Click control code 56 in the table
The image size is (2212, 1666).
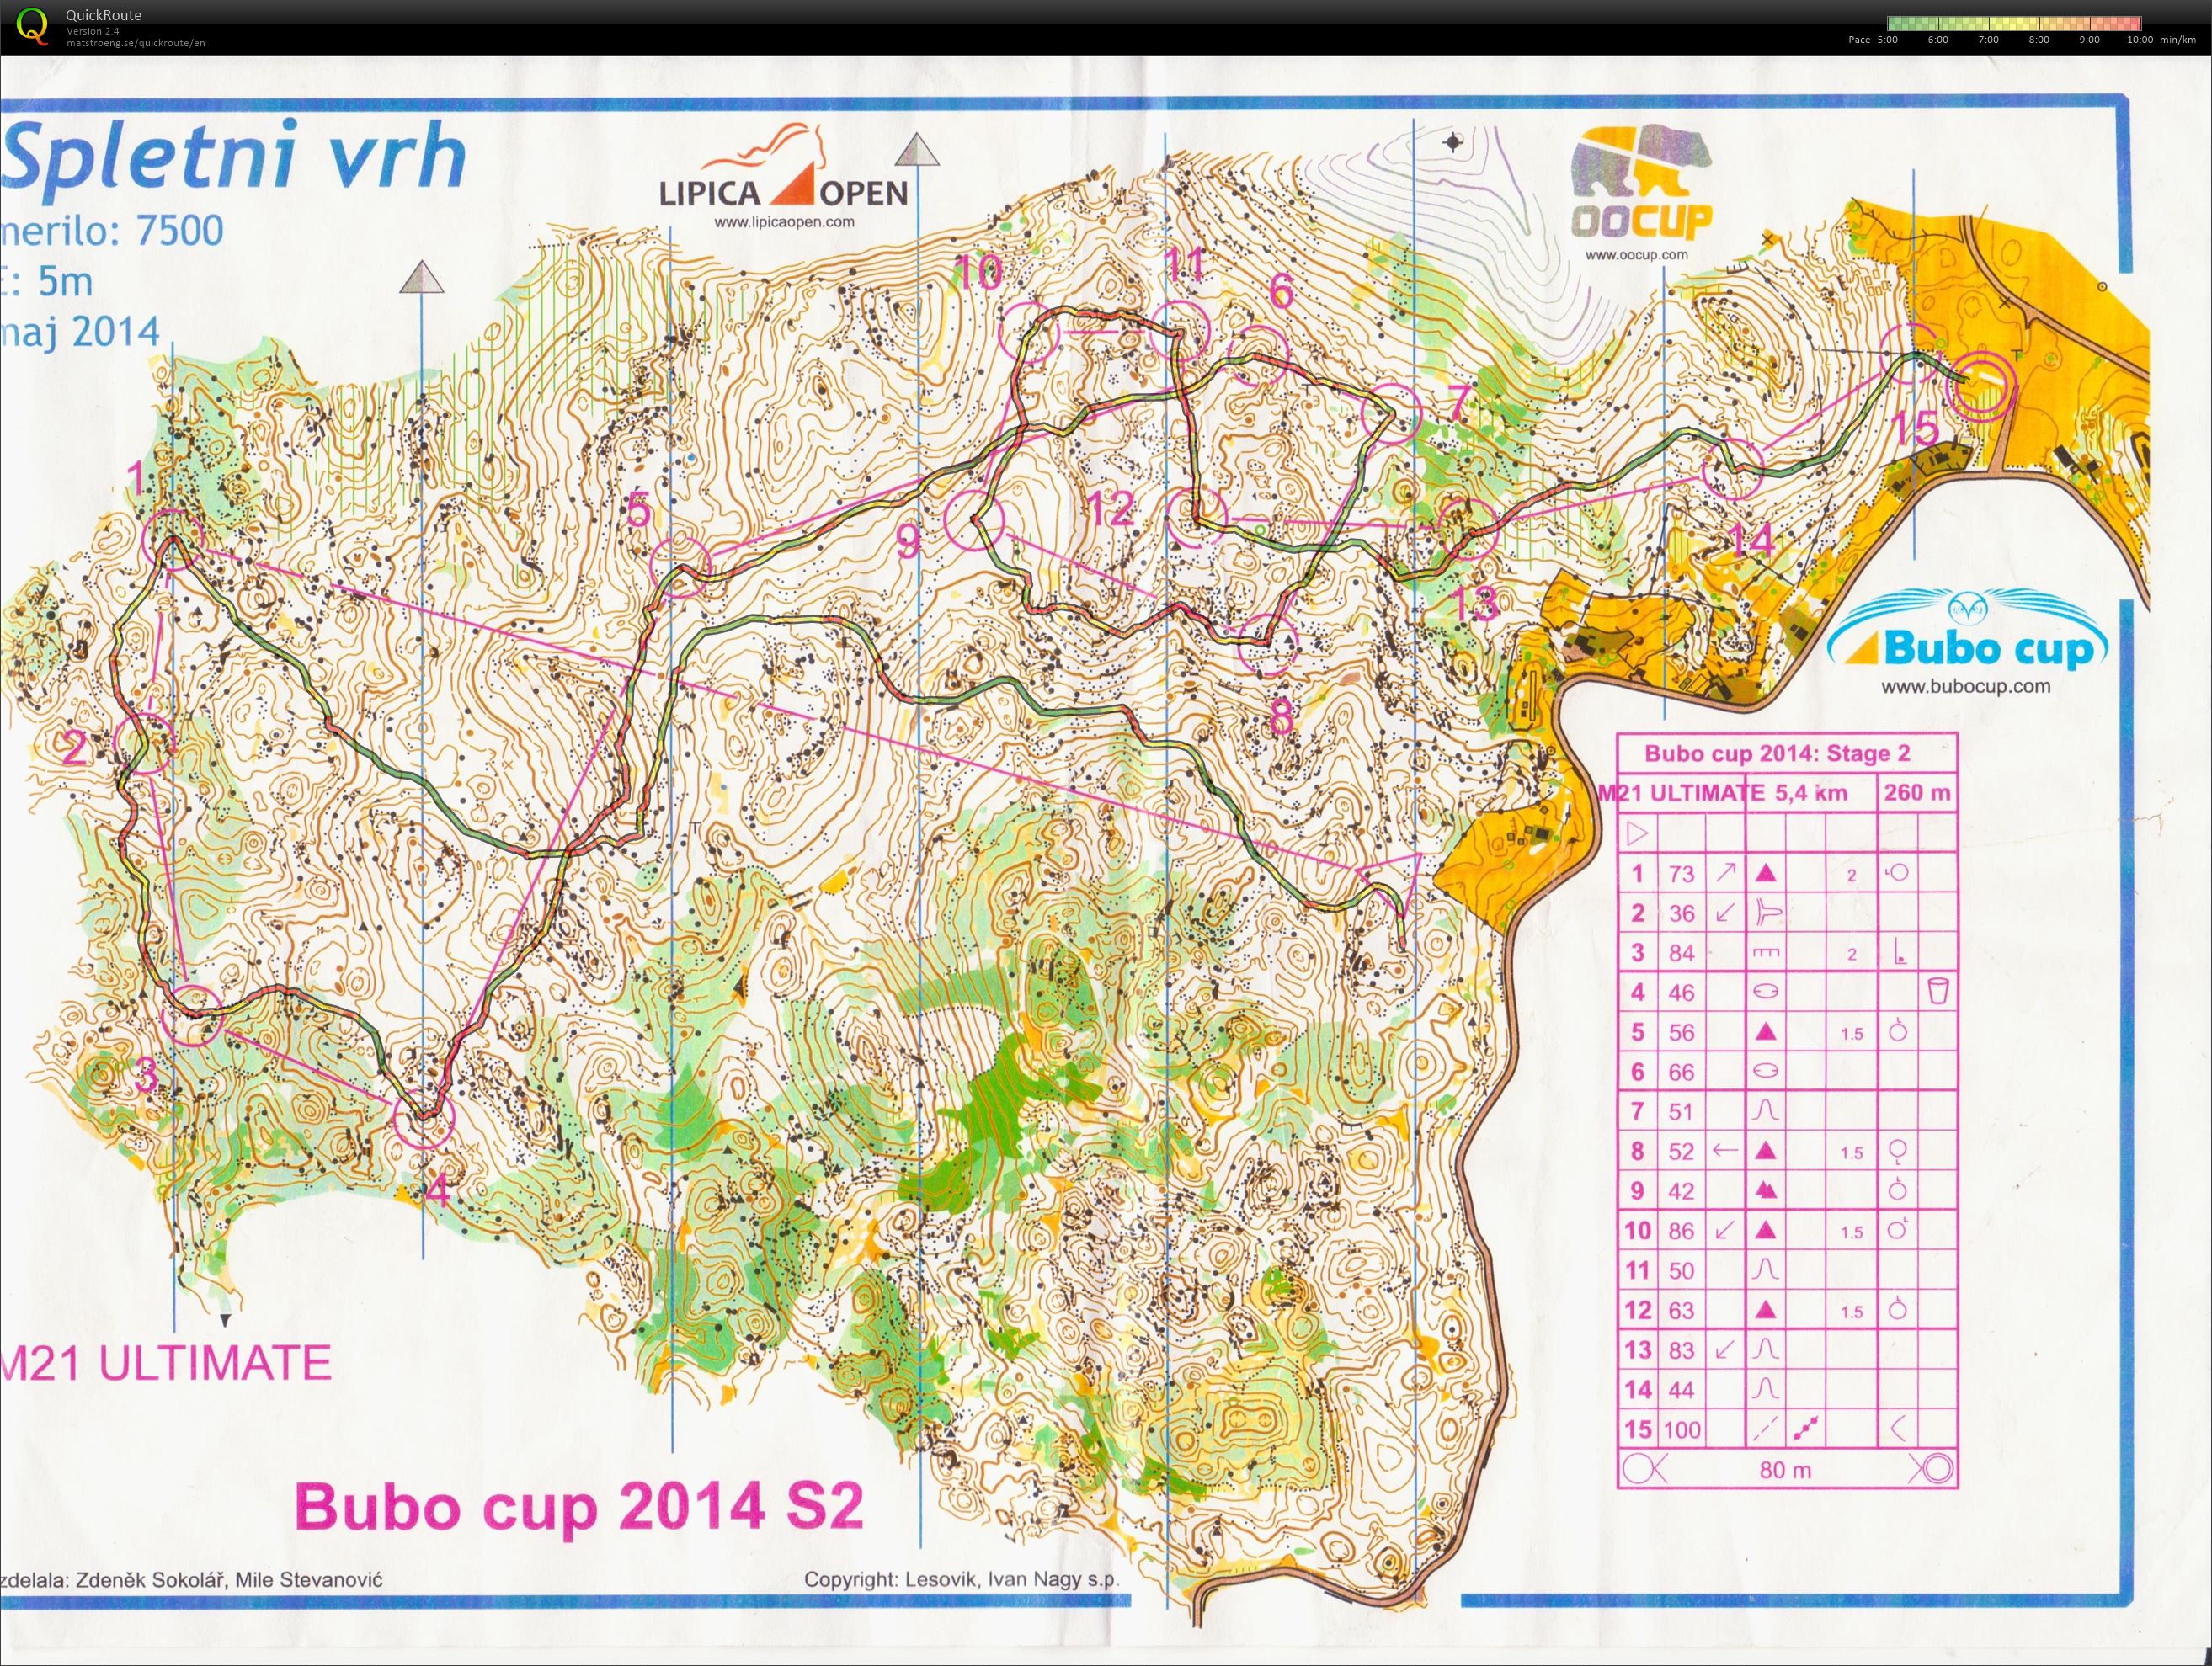pyautogui.click(x=1681, y=1033)
